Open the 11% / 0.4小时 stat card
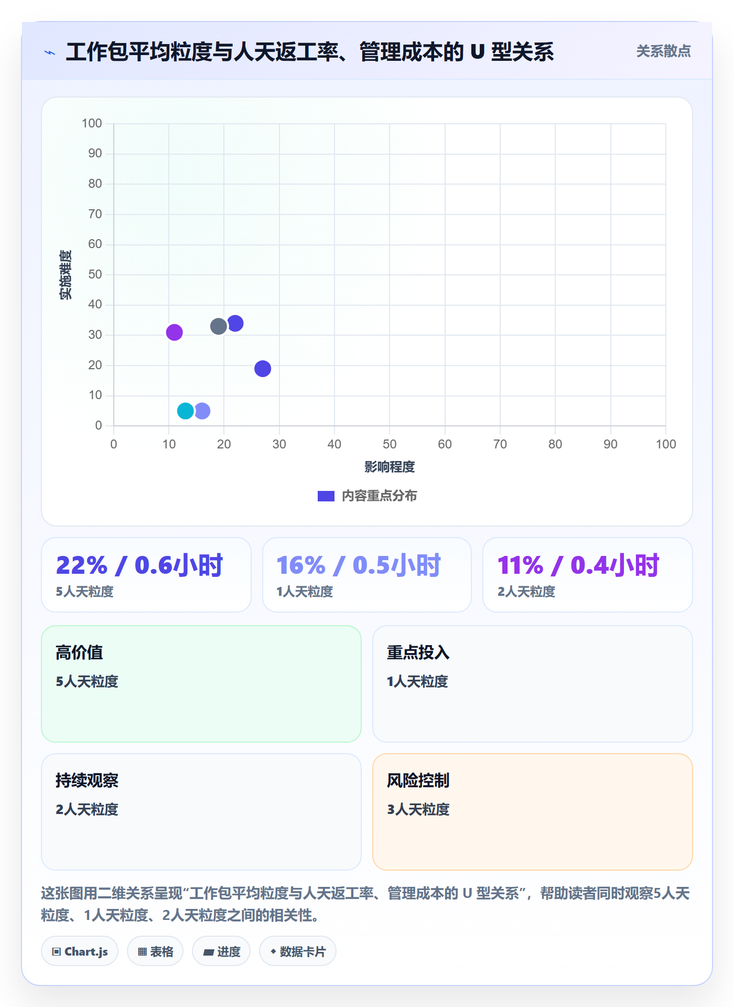Screen dimensions: 734x1007 pos(588,575)
